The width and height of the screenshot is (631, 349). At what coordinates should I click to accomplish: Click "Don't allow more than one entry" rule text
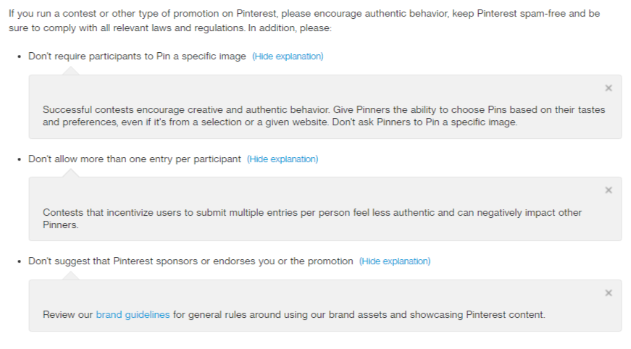[135, 159]
